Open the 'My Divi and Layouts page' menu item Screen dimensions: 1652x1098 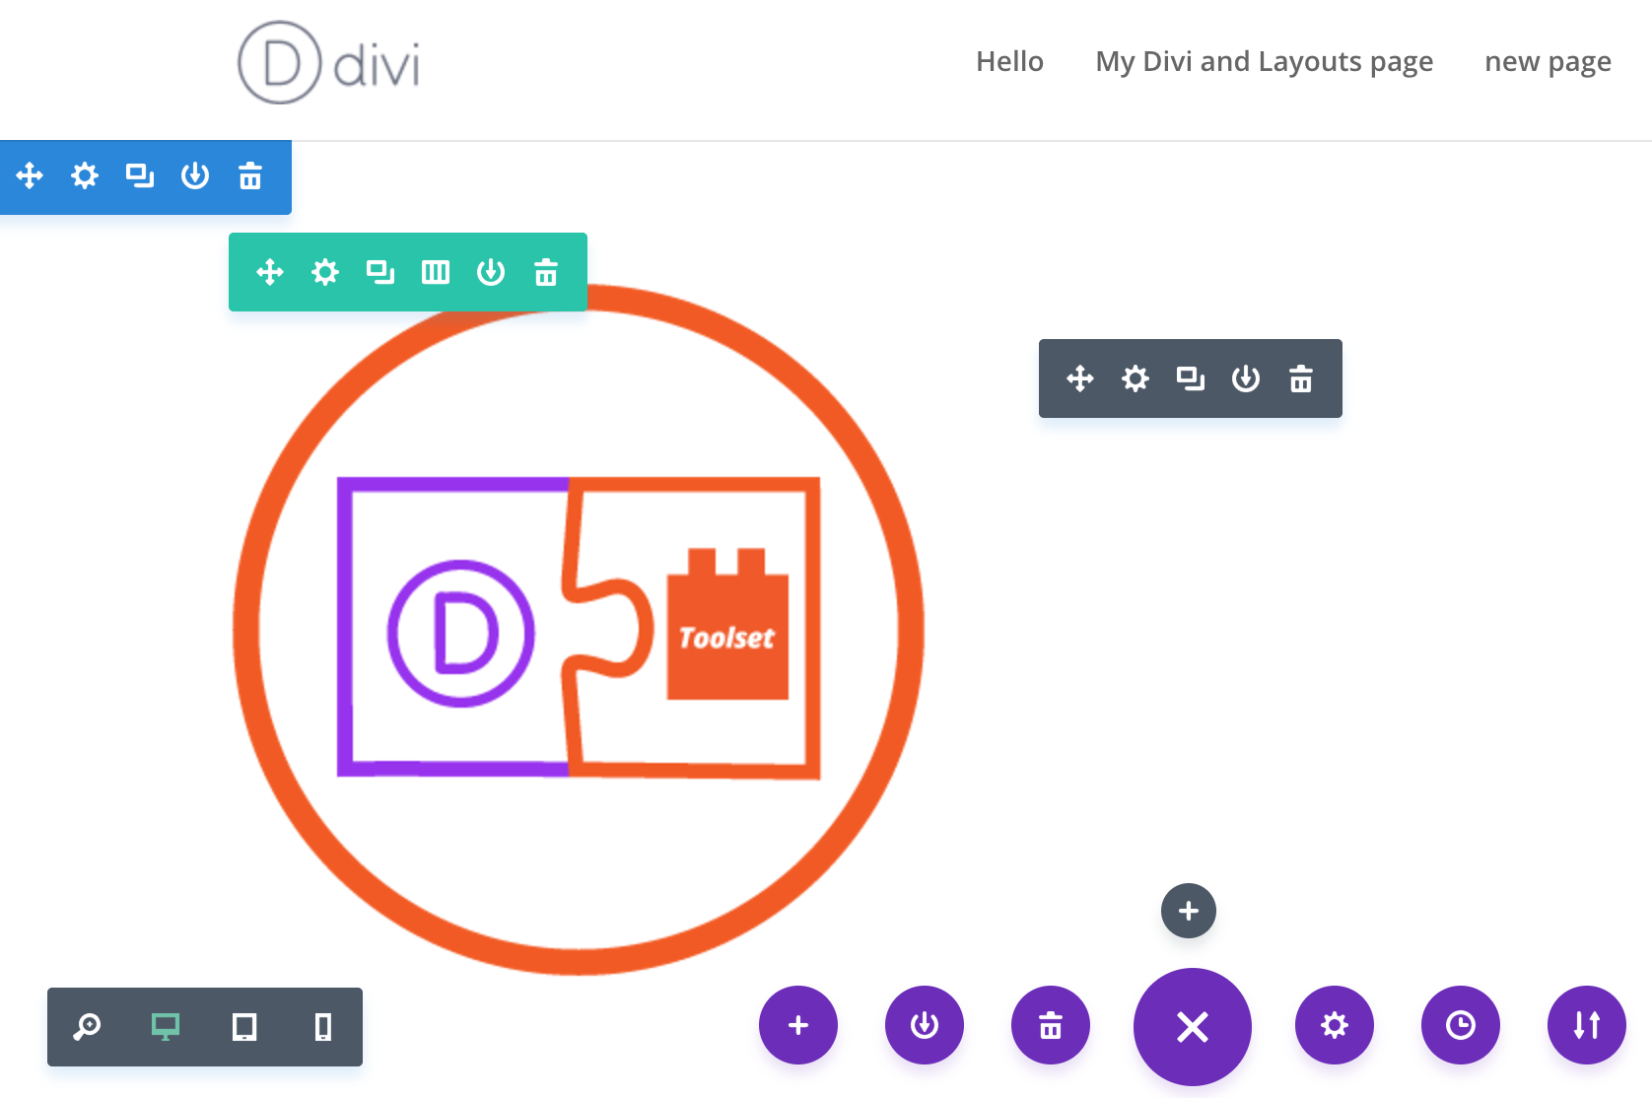point(1264,61)
